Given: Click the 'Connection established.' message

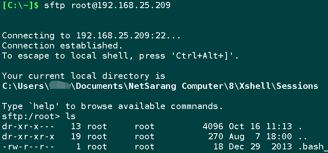Looking at the screenshot, I should 63,46.
